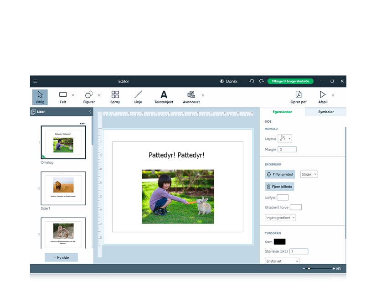Click Tilbage til brugerstartside button
376x308 pixels.
tap(290, 81)
